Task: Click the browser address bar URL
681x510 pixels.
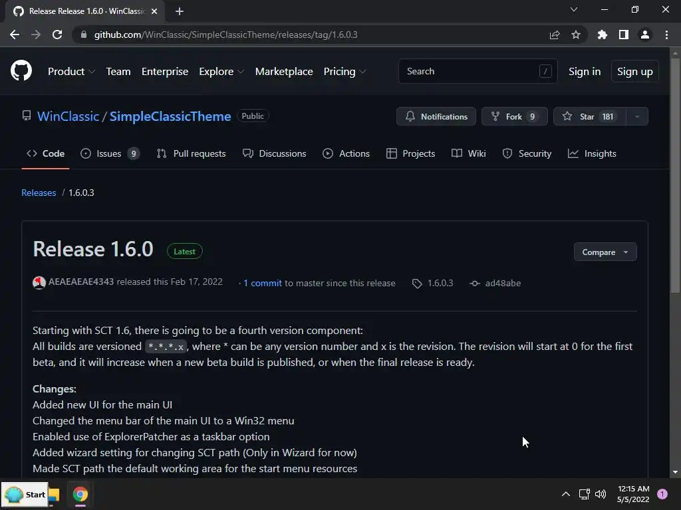Action: (226, 35)
